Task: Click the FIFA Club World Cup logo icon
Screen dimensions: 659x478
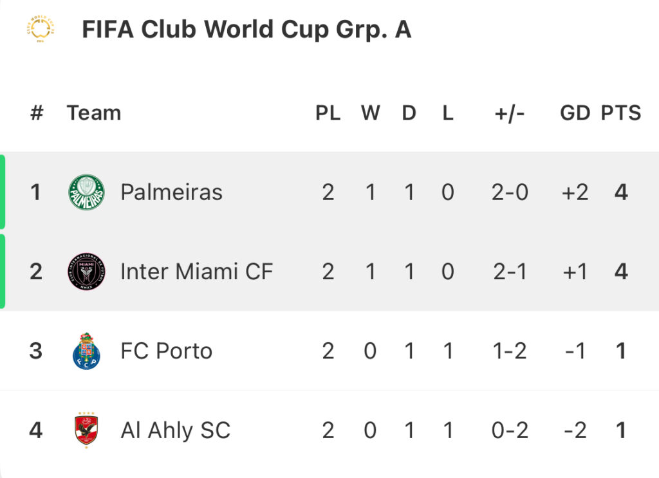Action: click(x=41, y=28)
